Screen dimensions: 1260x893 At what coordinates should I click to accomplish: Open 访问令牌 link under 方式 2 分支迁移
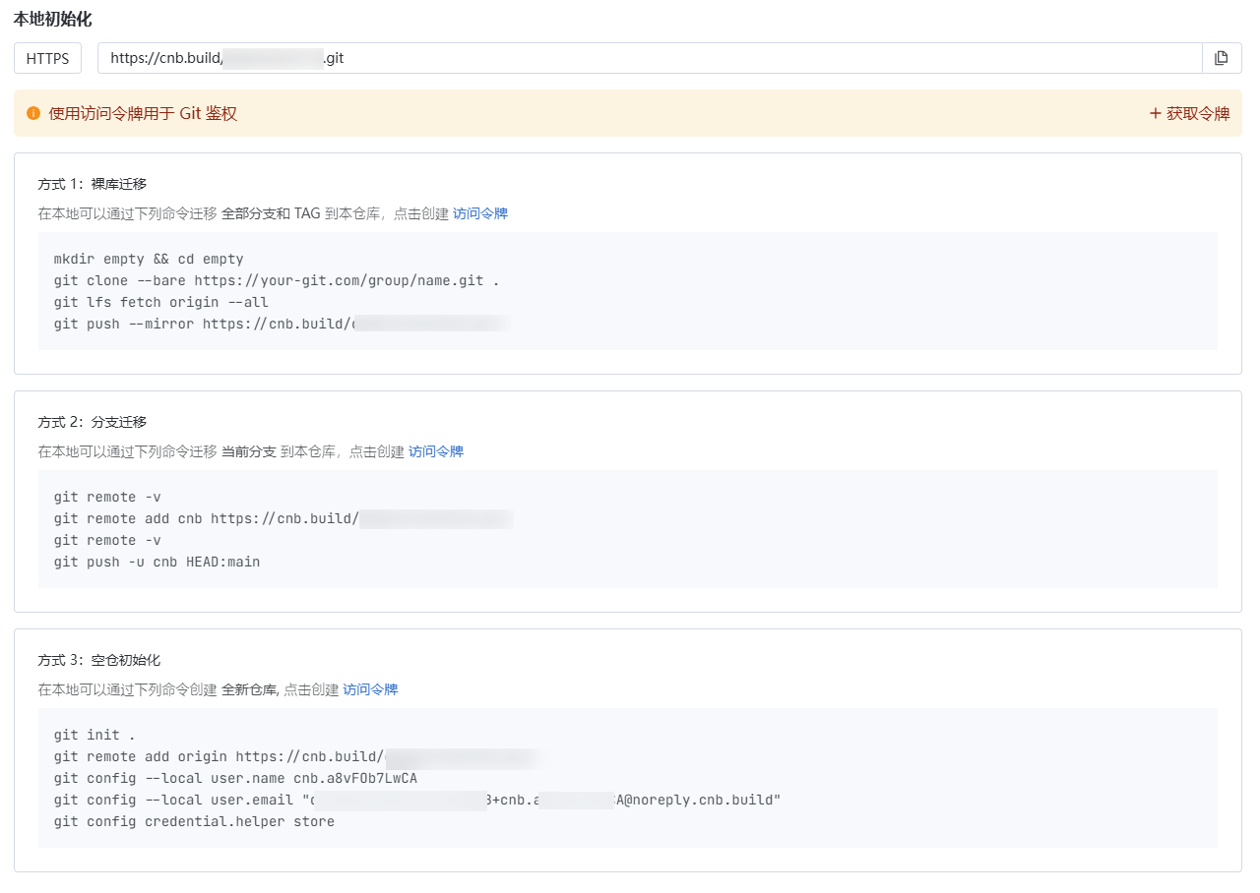coord(436,451)
